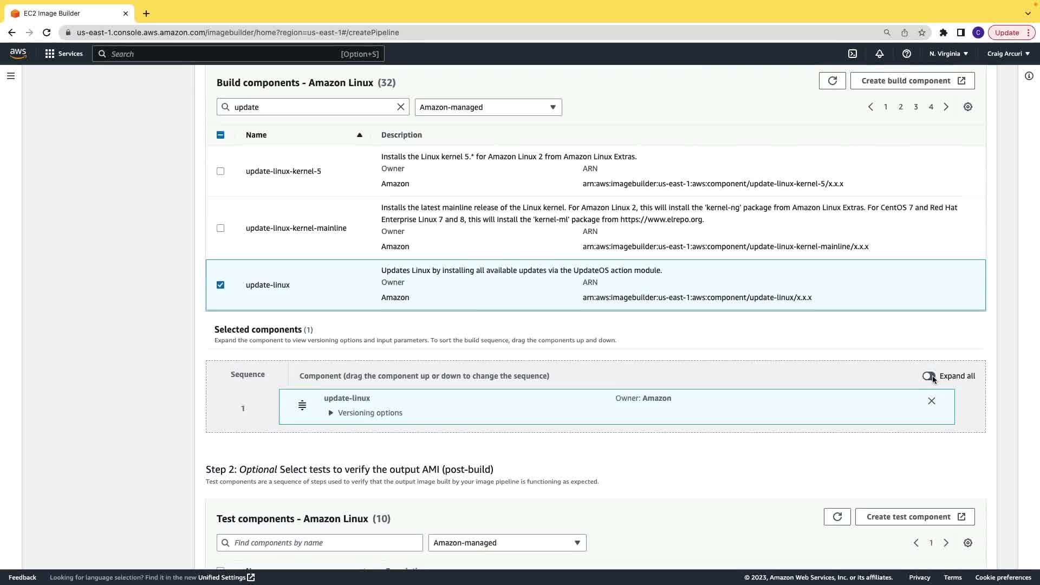
Task: Remove update-linux from selected components
Action: tap(931, 401)
